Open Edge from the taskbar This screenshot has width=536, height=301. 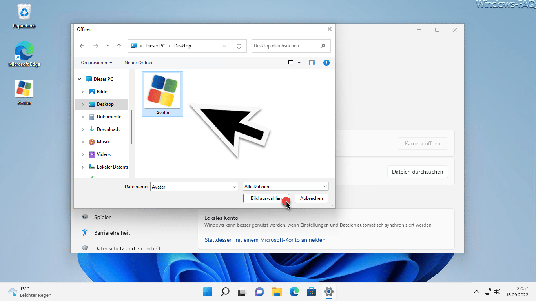coord(294,292)
